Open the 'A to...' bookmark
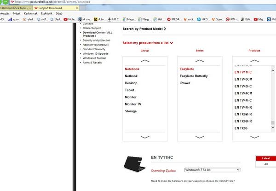This screenshot has height=191, width=276. pos(100,19)
